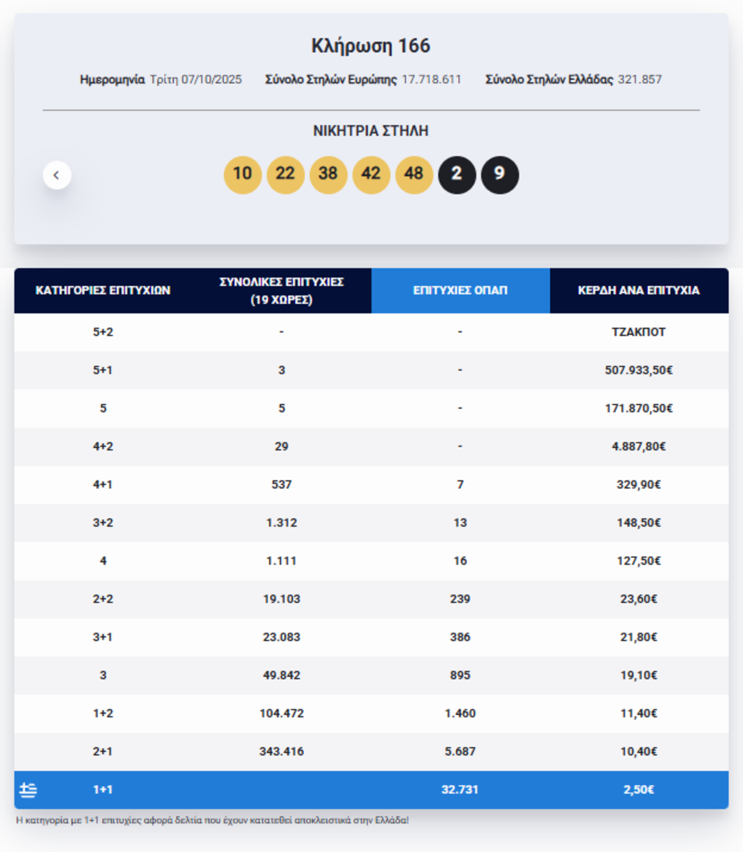
Task: Click the previous draw arrow button
Action: (x=57, y=175)
